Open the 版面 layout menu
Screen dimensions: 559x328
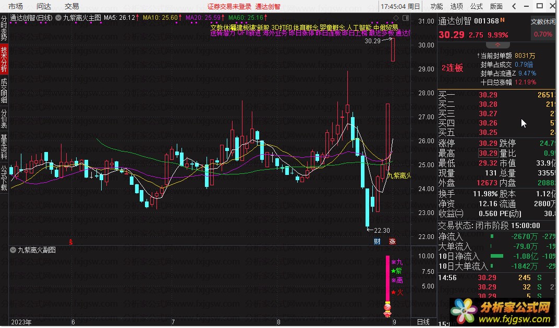tap(496, 6)
